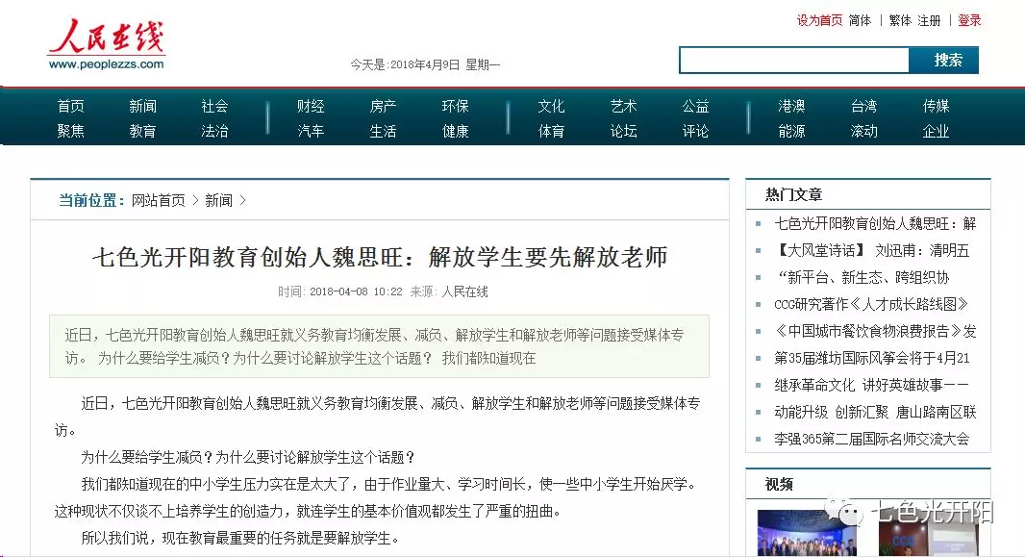Open hot article 第35届潍坊国际风筝会

(x=872, y=358)
